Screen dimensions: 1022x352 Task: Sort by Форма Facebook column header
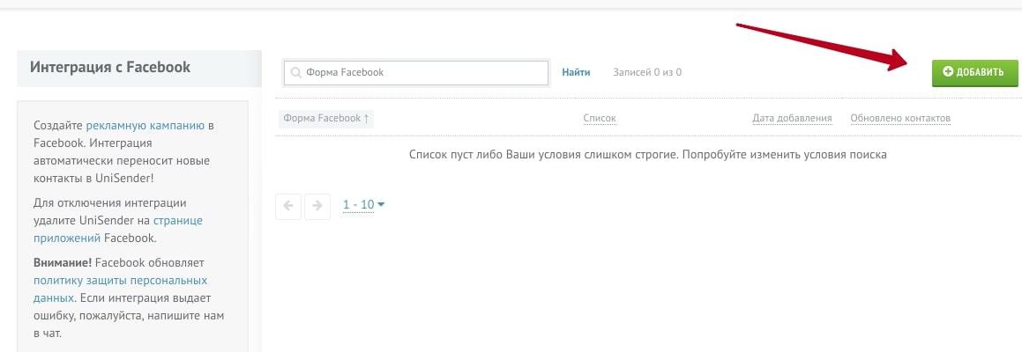coord(326,119)
